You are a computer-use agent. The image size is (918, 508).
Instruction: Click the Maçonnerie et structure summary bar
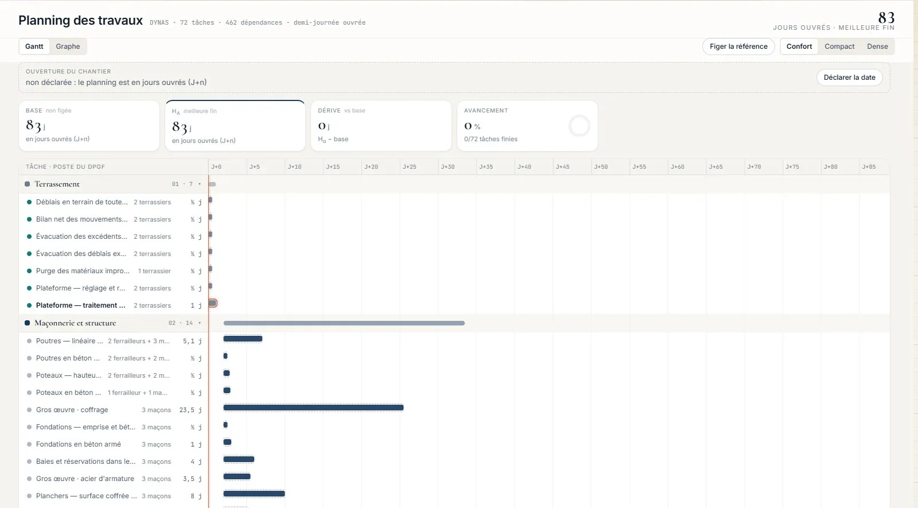[x=344, y=323]
